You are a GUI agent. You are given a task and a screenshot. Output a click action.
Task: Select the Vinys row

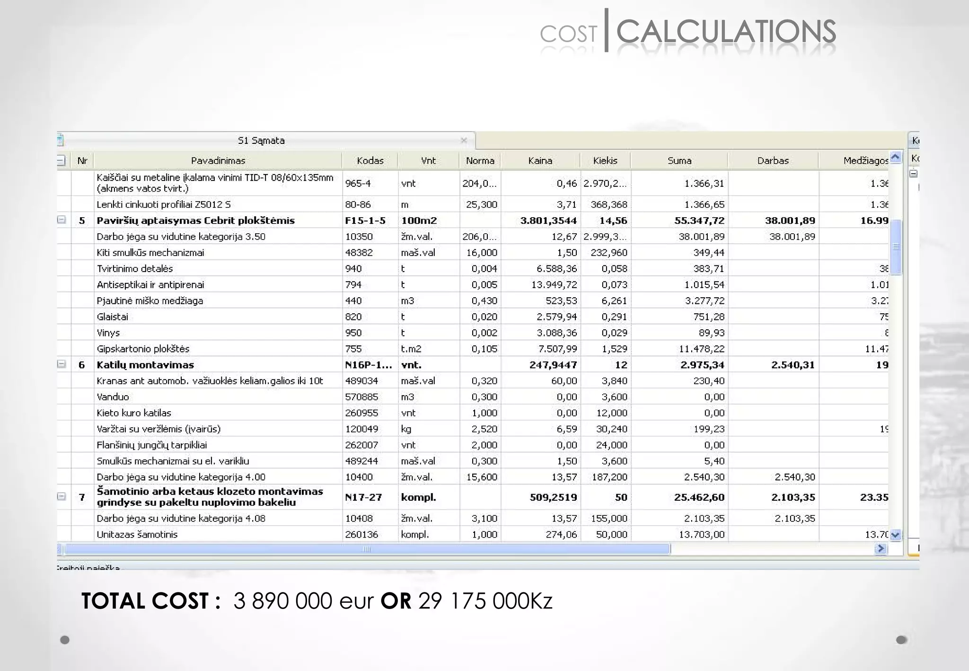(473, 333)
